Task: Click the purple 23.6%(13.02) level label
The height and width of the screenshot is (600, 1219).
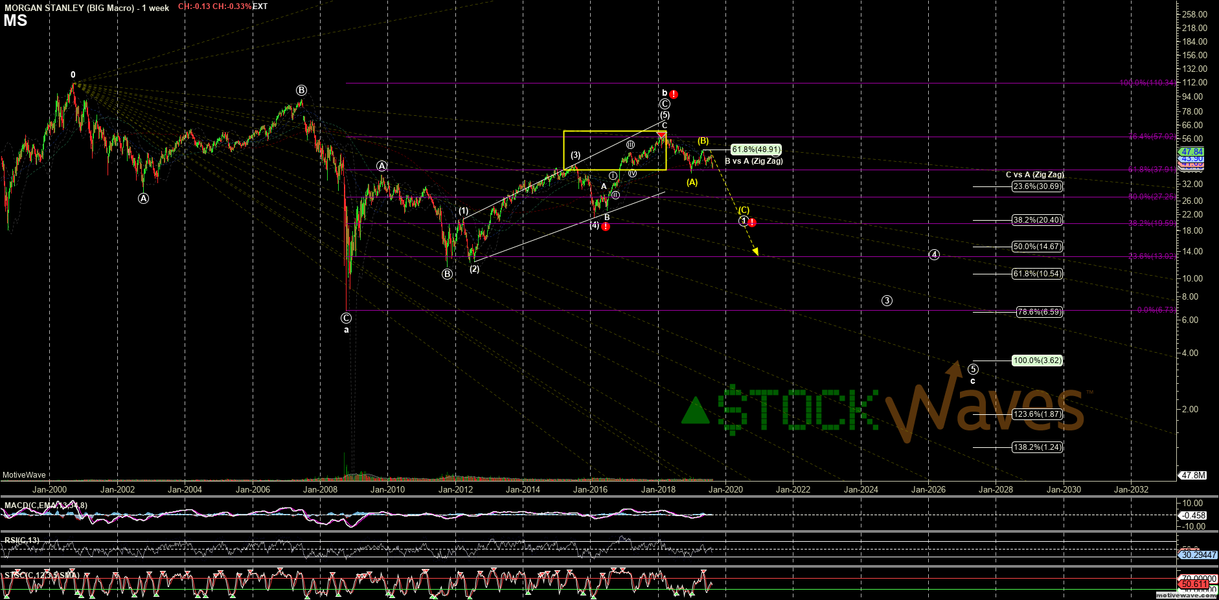Action: coord(1152,256)
